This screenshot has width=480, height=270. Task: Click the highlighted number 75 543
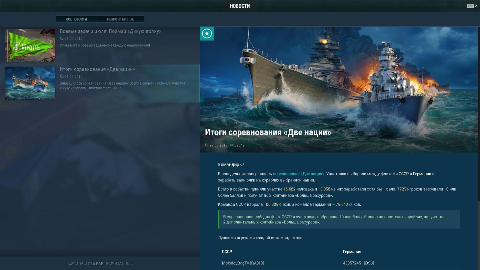342,204
